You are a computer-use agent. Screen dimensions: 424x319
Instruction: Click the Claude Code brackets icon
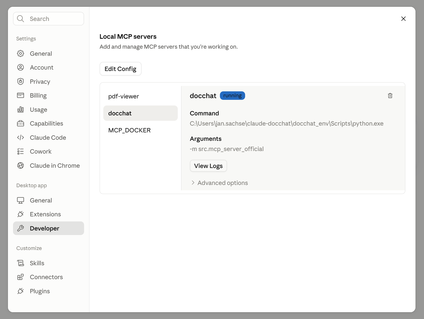click(20, 137)
